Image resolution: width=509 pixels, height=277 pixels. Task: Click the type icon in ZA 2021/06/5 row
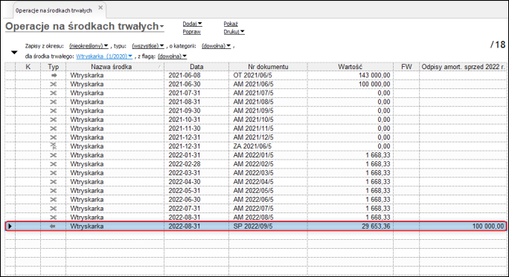coord(54,146)
